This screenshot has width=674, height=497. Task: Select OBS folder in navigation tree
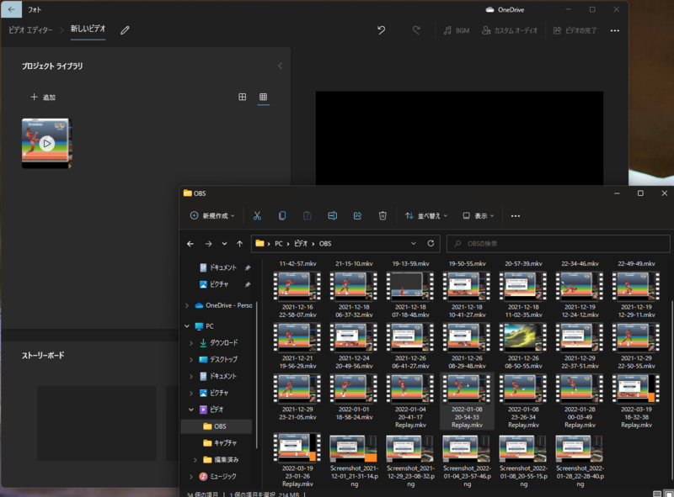tap(217, 426)
